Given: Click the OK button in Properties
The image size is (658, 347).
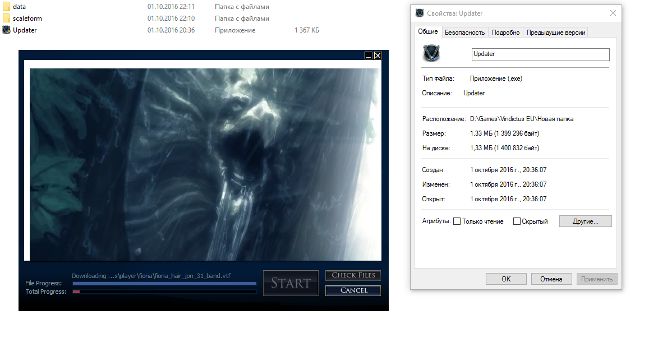Looking at the screenshot, I should pos(506,279).
